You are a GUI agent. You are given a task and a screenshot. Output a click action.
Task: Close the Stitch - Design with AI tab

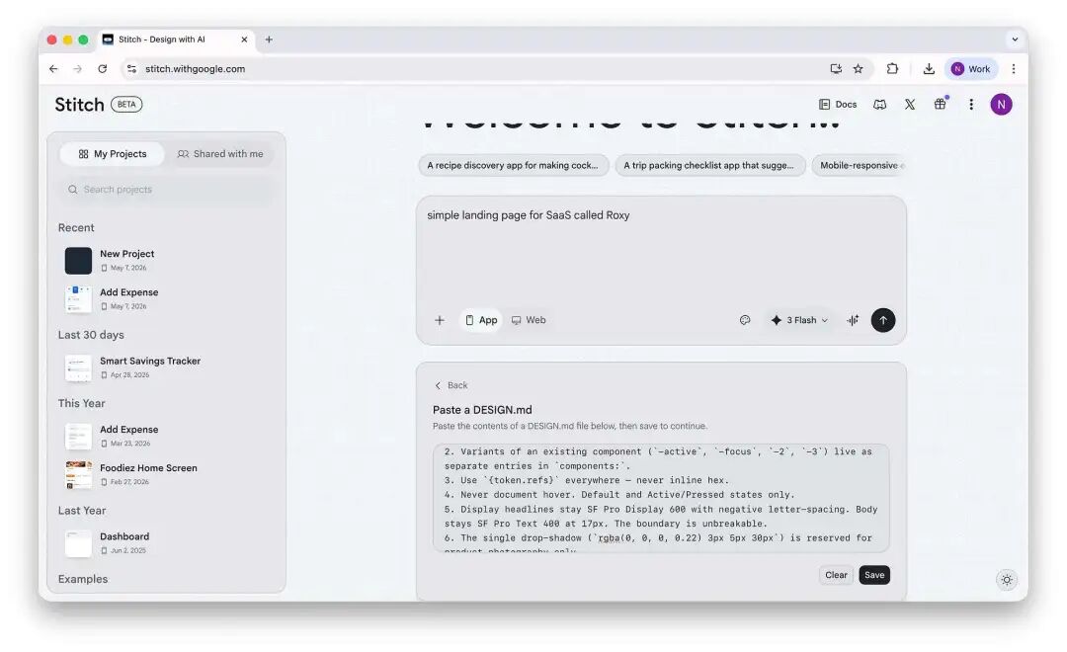click(x=244, y=40)
